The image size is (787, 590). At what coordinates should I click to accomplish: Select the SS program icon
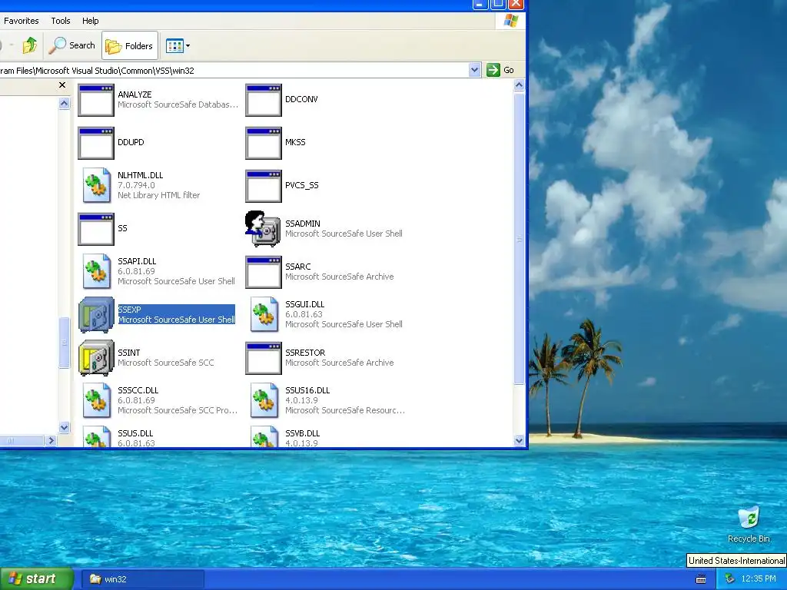click(96, 229)
